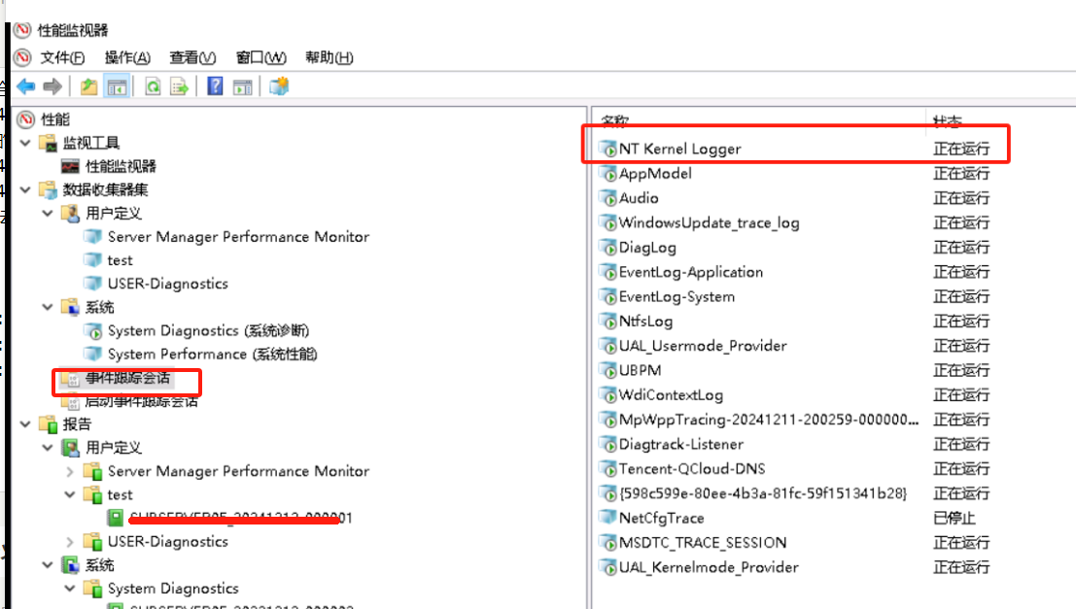Open the 文件(F) menu
1076x609 pixels.
tap(62, 57)
